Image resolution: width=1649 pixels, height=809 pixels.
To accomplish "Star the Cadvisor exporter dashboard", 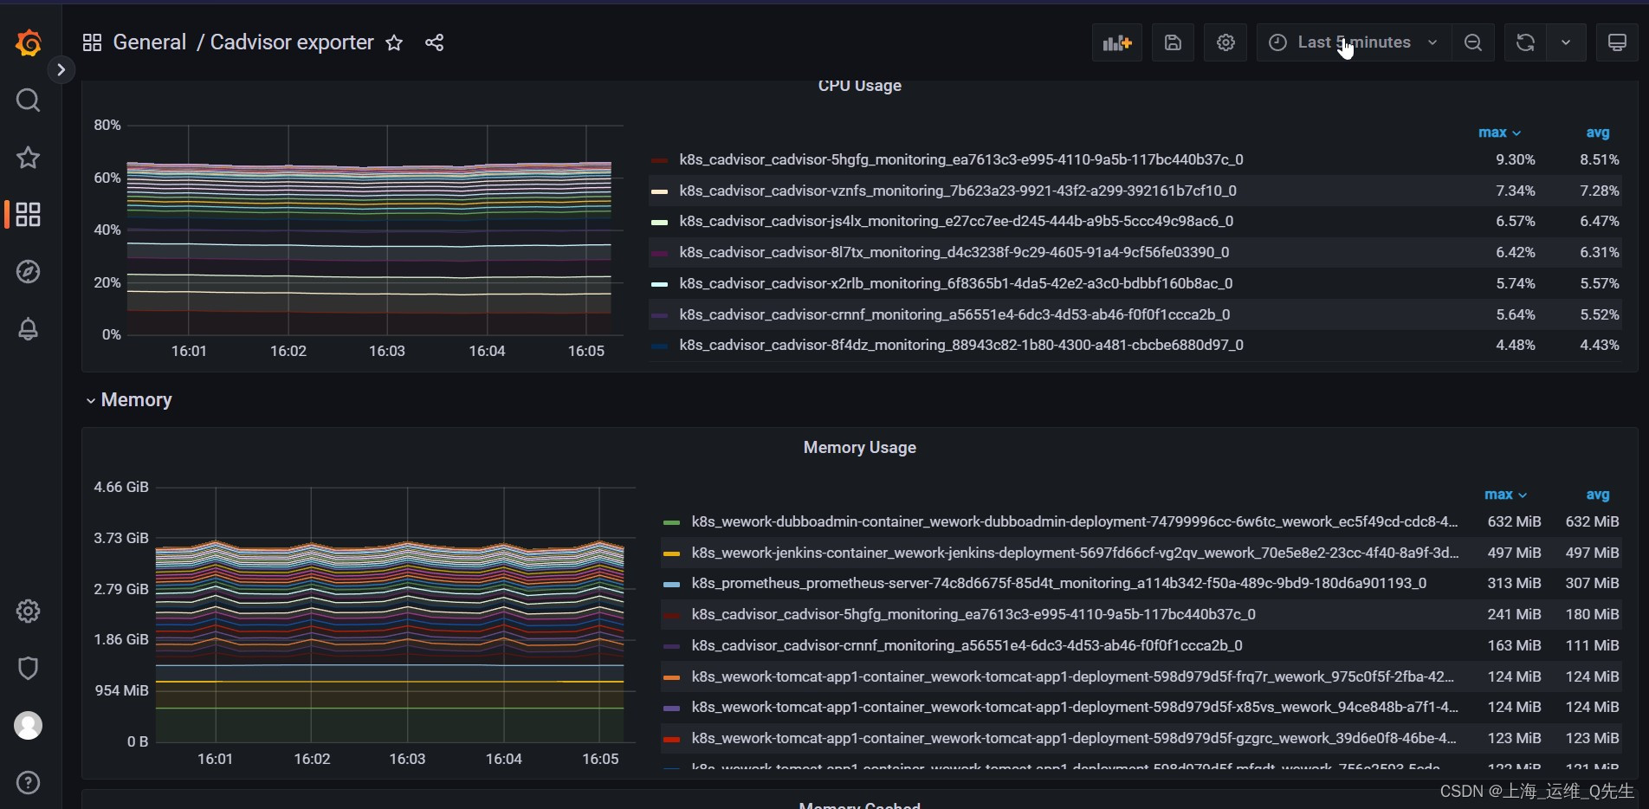I will click(x=394, y=42).
